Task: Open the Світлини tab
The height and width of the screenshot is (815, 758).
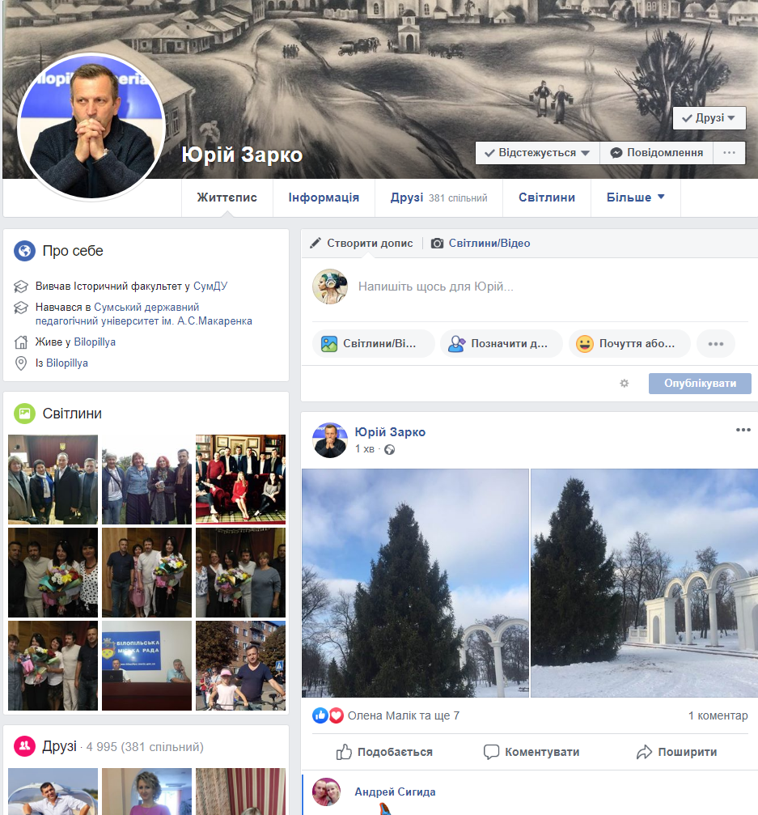Action: click(547, 197)
